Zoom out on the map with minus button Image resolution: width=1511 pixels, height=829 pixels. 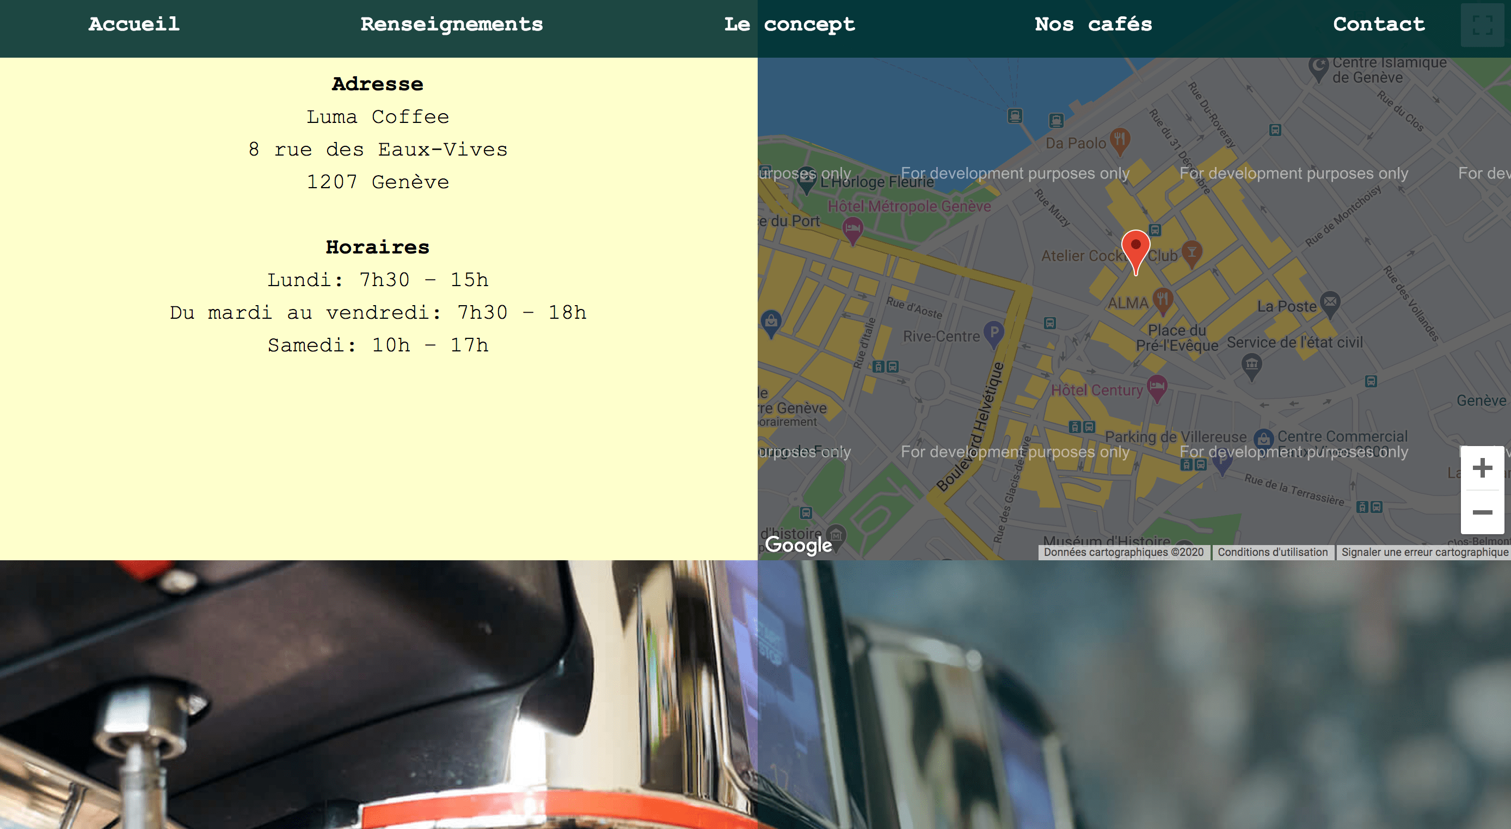(x=1482, y=512)
